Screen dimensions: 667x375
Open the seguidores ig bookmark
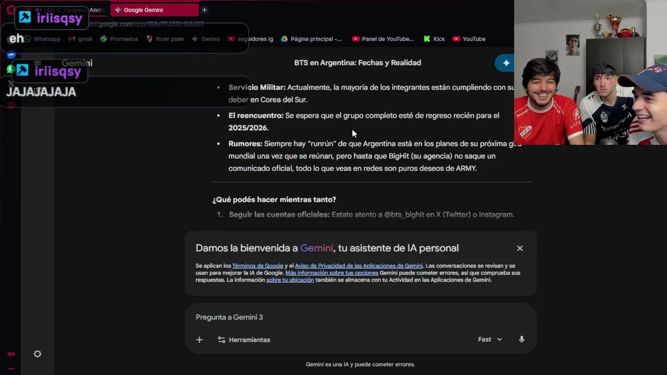(250, 39)
